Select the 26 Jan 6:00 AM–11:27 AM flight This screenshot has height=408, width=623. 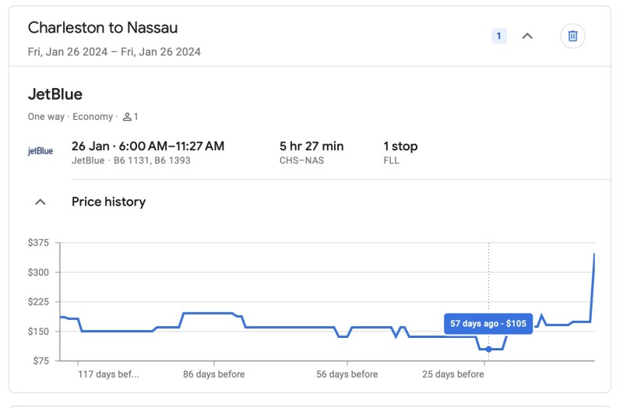point(148,146)
